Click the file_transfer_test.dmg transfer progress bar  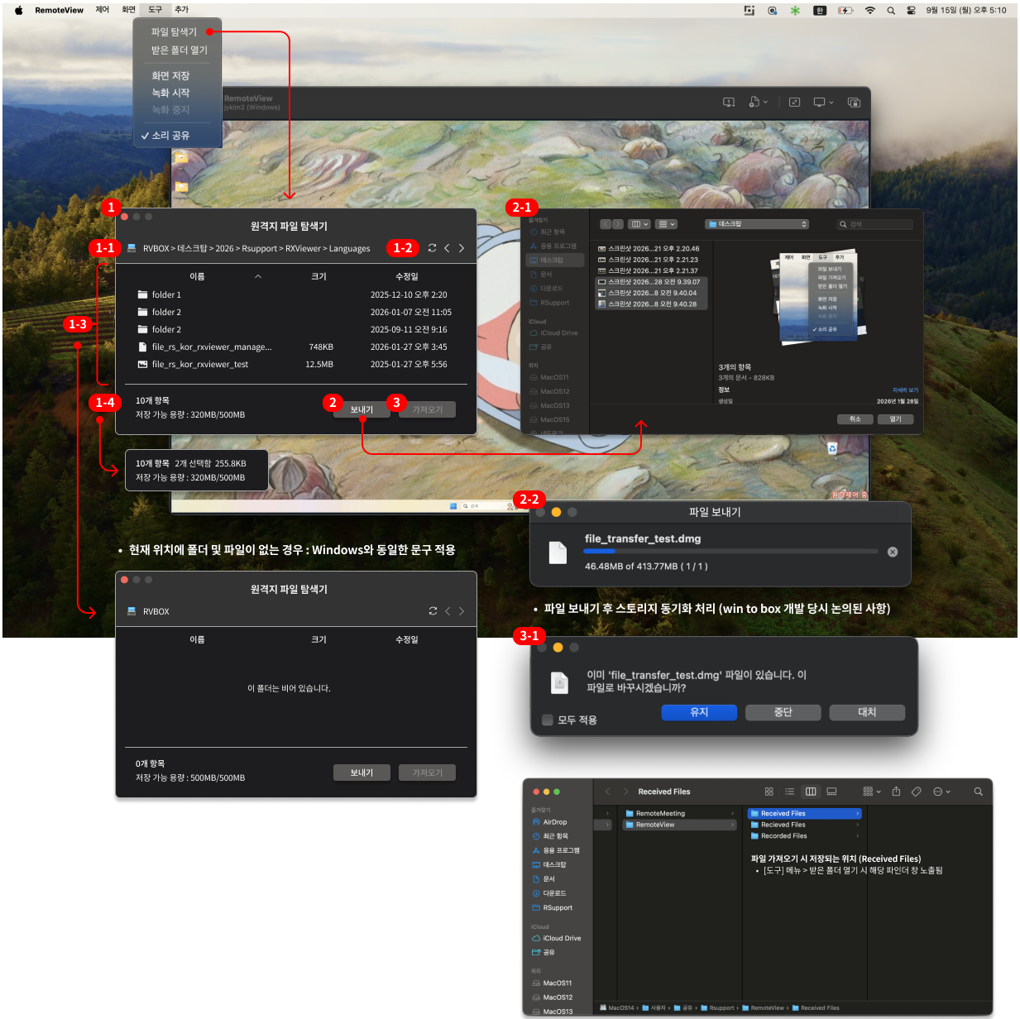[731, 551]
